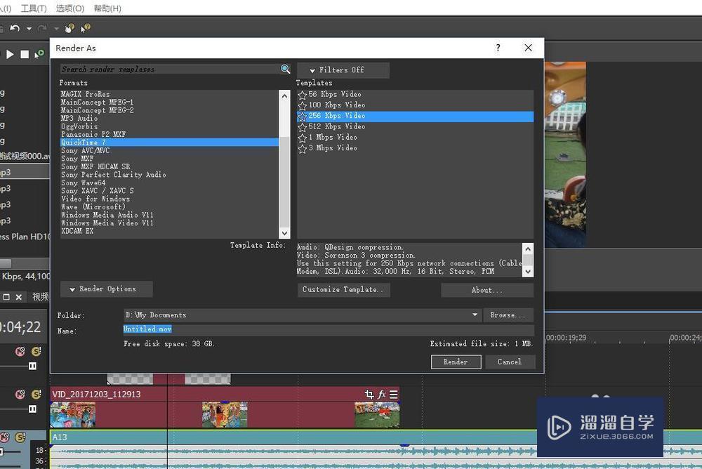This screenshot has height=469, width=702.
Task: Select the 512 Kbps Video template
Action: point(415,127)
